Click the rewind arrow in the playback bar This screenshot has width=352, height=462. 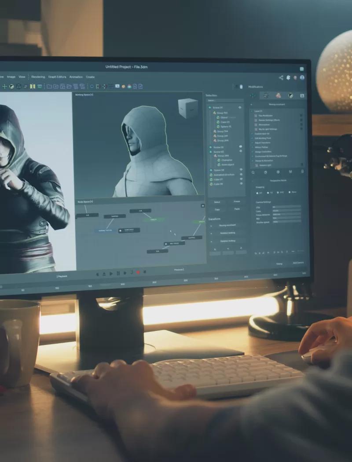point(98,274)
